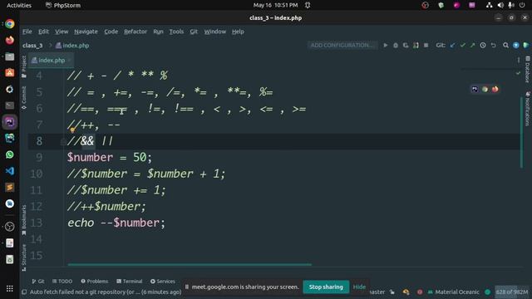Open file in Firefox browser icon in editor

(495, 89)
